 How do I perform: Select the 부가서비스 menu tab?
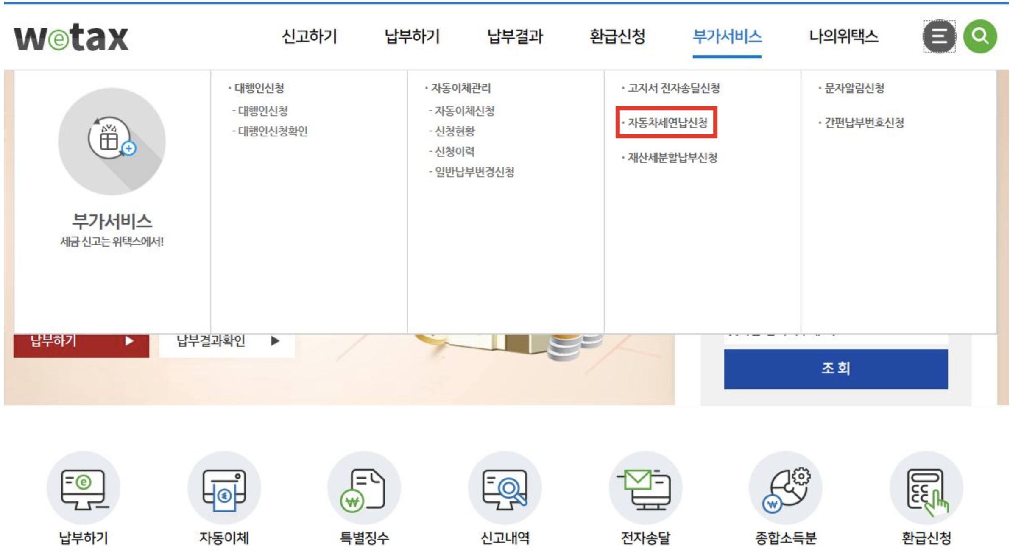[727, 36]
